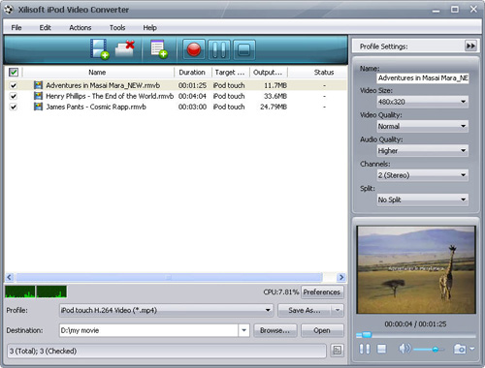Click the Remove file icon with red X
Screen dimensions: 485x368
coord(125,49)
